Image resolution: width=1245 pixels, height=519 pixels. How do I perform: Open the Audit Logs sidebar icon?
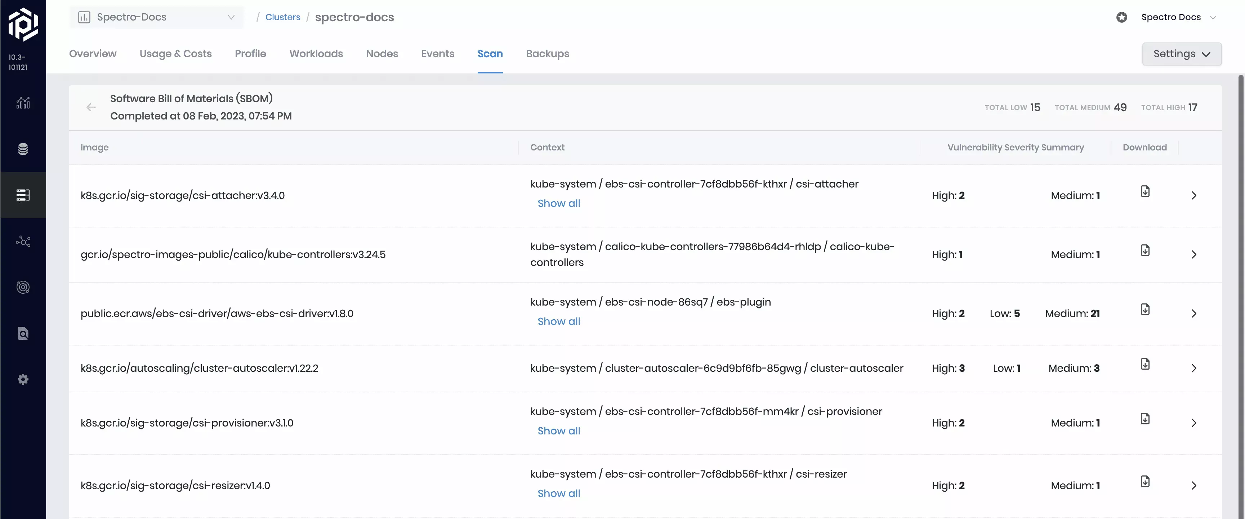click(23, 333)
